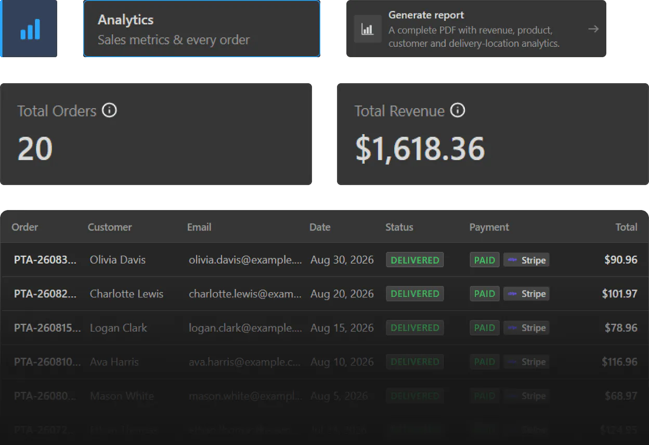The image size is (649, 445).
Task: Click Stripe badge in Charlotte Lewis row
Action: pyautogui.click(x=526, y=294)
